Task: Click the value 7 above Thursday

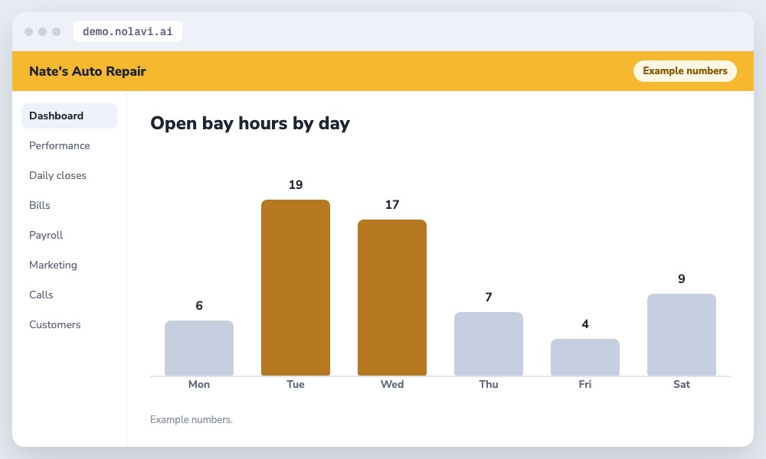Action: coord(489,297)
